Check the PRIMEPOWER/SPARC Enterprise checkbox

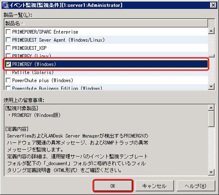click(x=8, y=32)
